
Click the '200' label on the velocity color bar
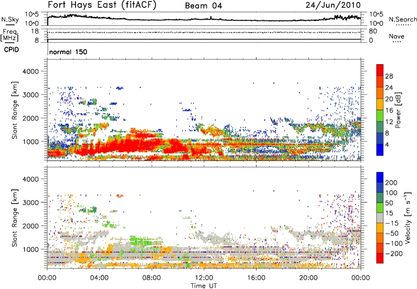391,183
